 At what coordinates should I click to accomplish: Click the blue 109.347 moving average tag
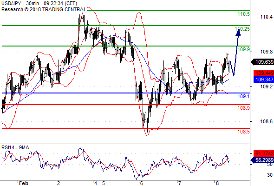264,80
